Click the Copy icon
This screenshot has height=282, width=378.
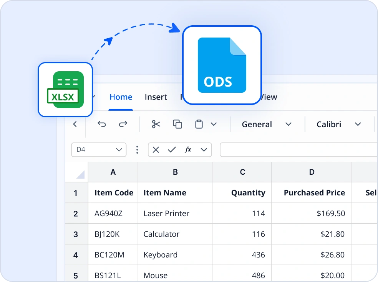(x=177, y=124)
